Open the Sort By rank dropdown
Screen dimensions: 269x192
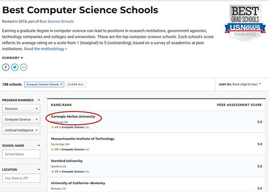[x=240, y=84]
